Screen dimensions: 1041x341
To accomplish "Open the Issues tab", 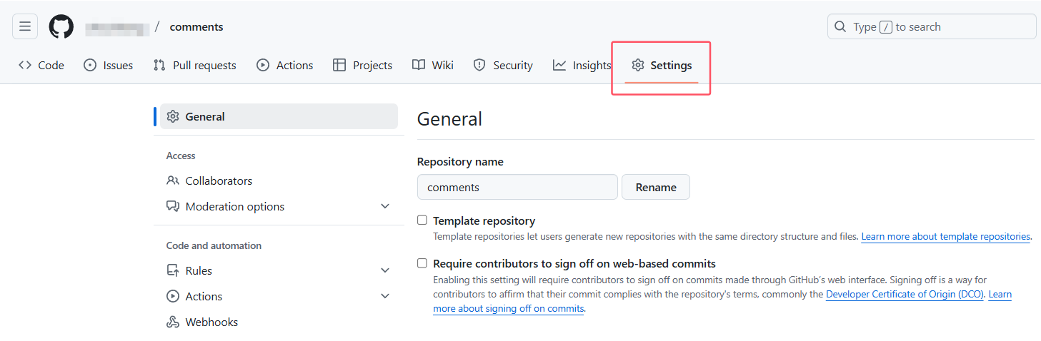I will click(x=109, y=65).
